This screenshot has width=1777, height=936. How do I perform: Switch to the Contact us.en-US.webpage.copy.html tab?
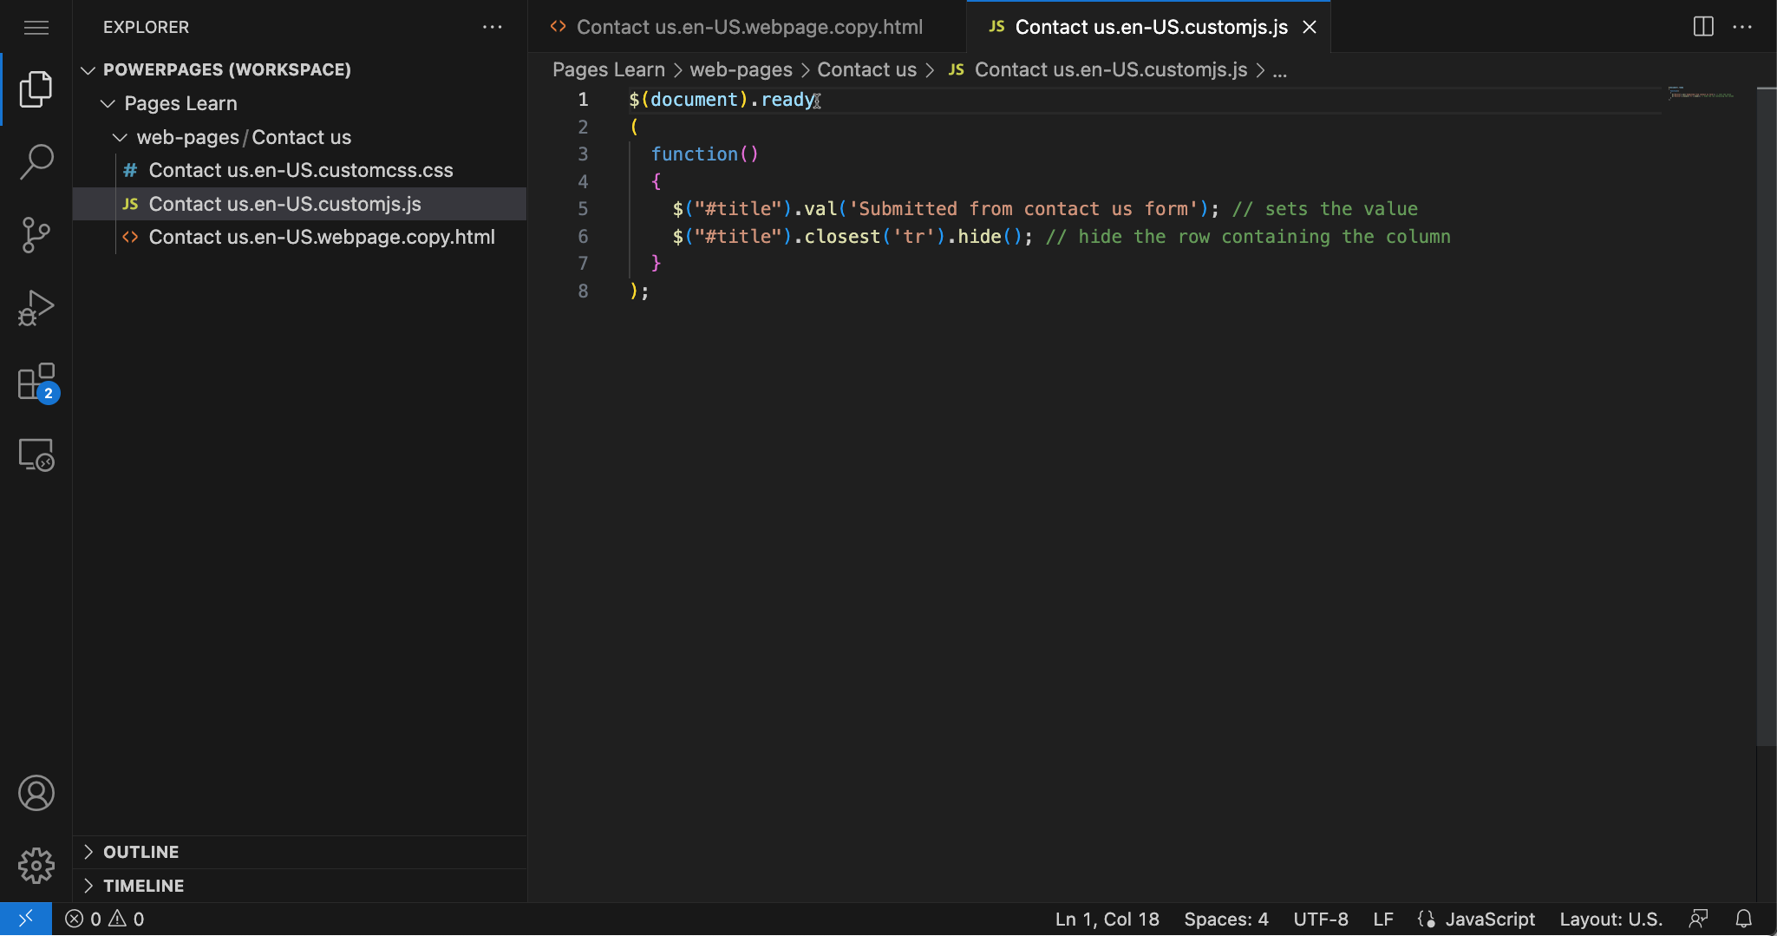749,27
